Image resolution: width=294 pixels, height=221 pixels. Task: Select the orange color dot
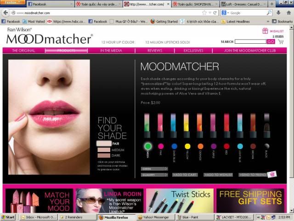click(200, 146)
